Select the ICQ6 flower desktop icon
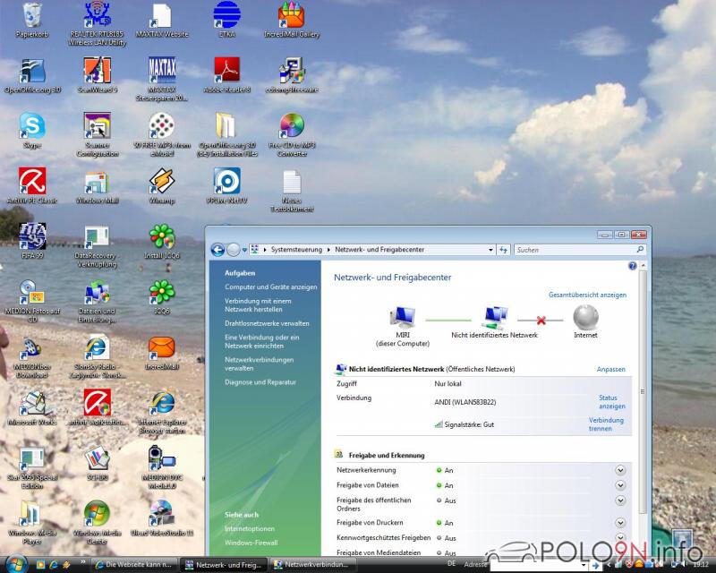 click(161, 292)
